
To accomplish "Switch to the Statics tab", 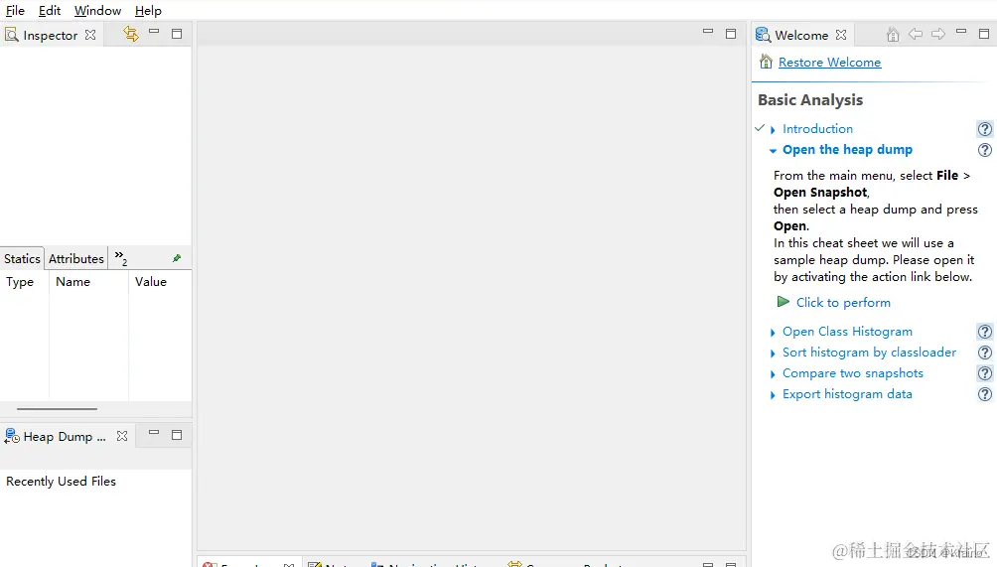I will click(22, 259).
